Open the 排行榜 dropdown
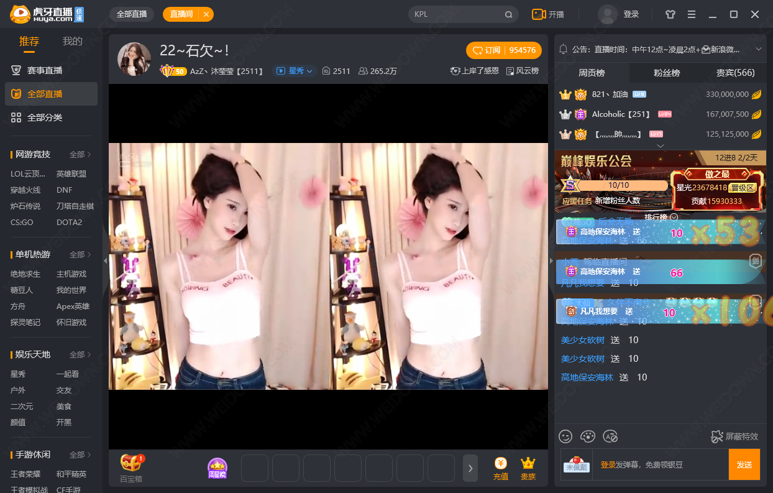The height and width of the screenshot is (493, 773). click(661, 217)
